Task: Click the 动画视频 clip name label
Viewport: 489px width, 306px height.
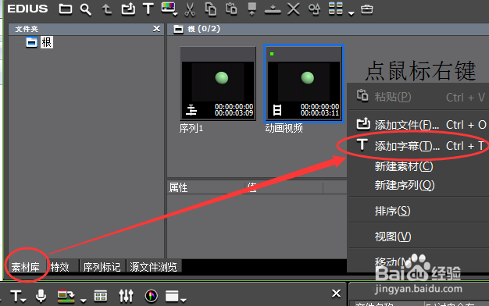Action: [284, 128]
